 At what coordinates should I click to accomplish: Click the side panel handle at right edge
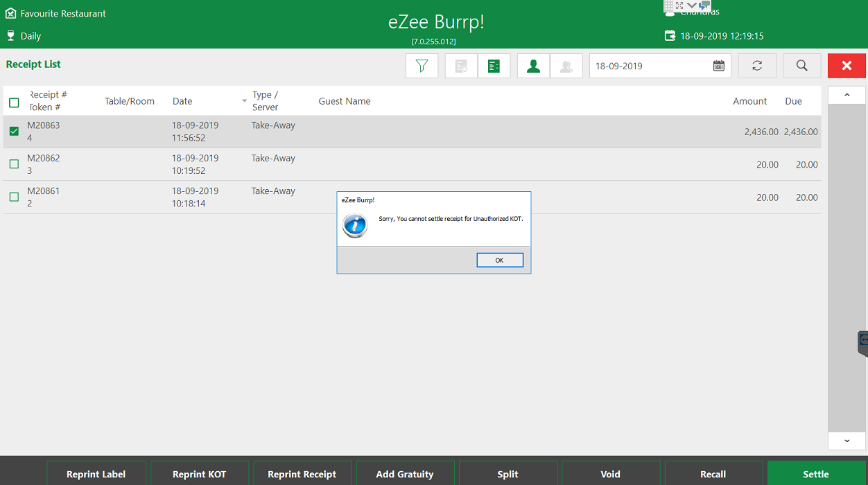[x=863, y=344]
